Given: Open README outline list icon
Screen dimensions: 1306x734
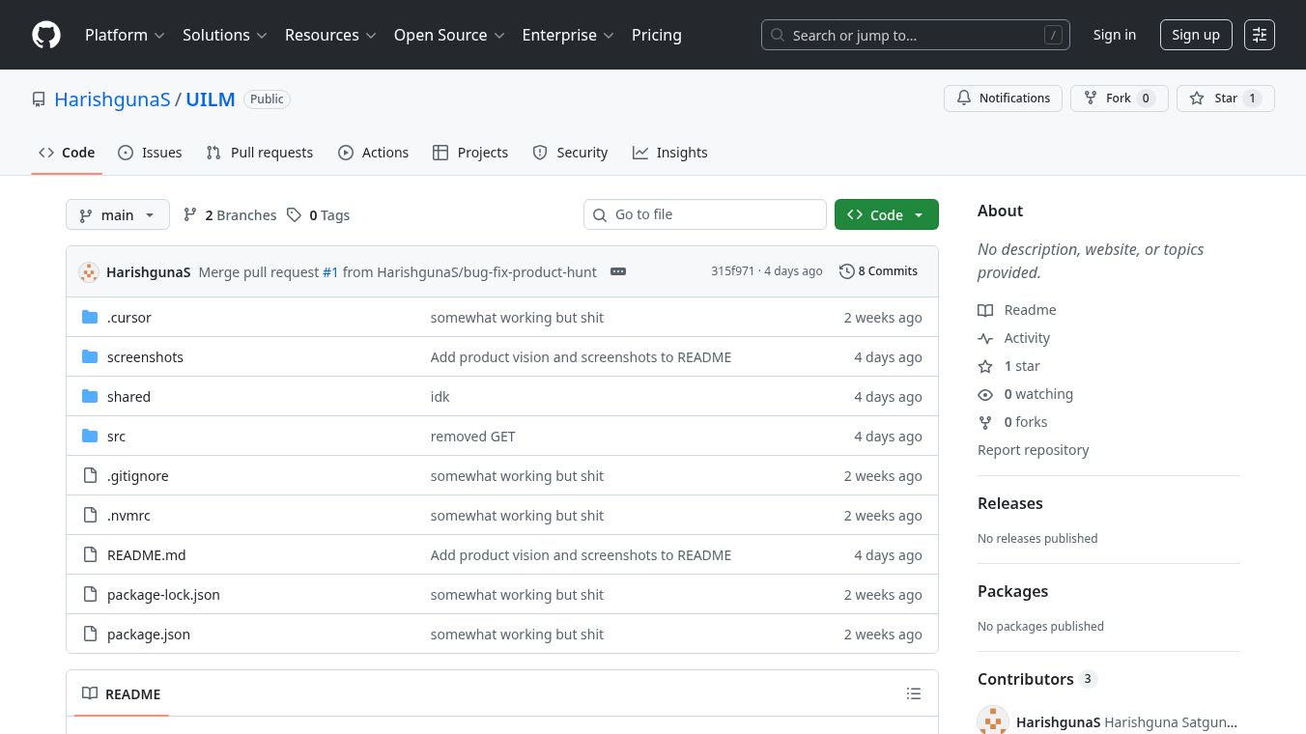Looking at the screenshot, I should [913, 693].
